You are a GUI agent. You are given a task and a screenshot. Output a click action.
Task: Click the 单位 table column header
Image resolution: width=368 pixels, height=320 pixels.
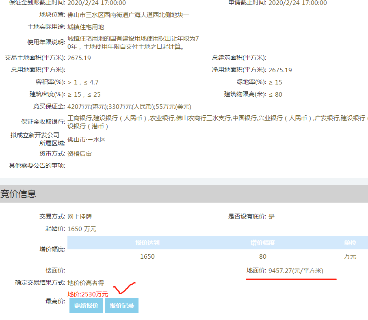click(350, 243)
